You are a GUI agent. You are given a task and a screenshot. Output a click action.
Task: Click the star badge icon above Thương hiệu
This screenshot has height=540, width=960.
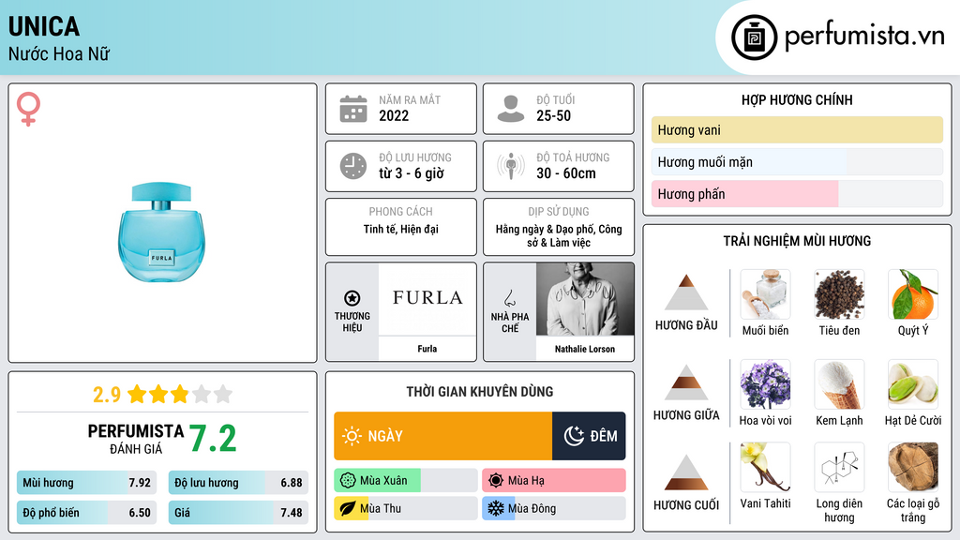point(352,298)
